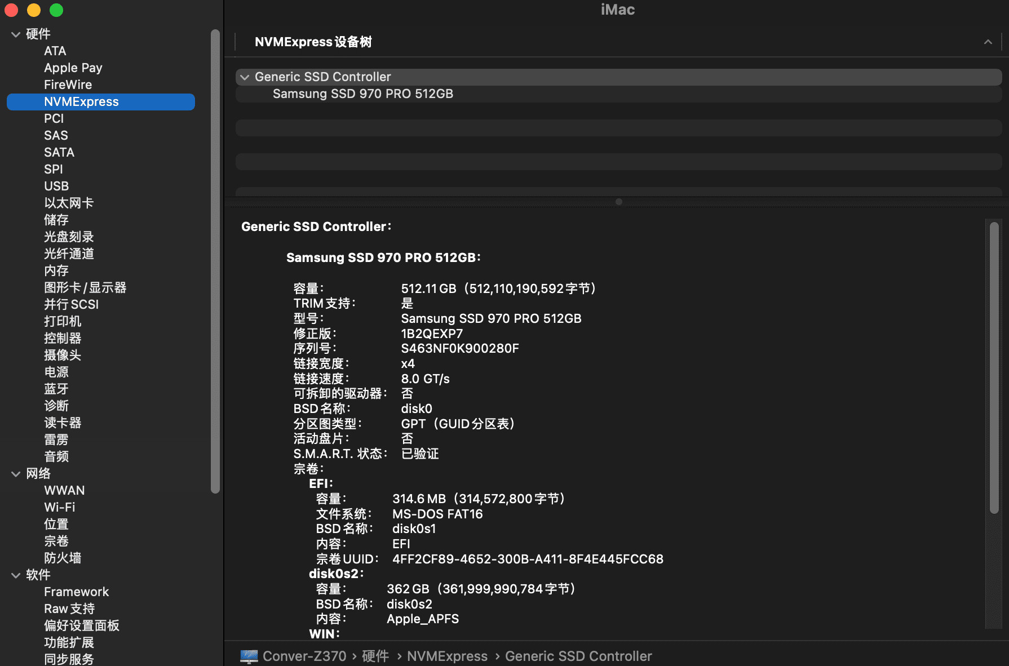Select 同步服务 sync services entry
1009x666 pixels.
[69, 659]
